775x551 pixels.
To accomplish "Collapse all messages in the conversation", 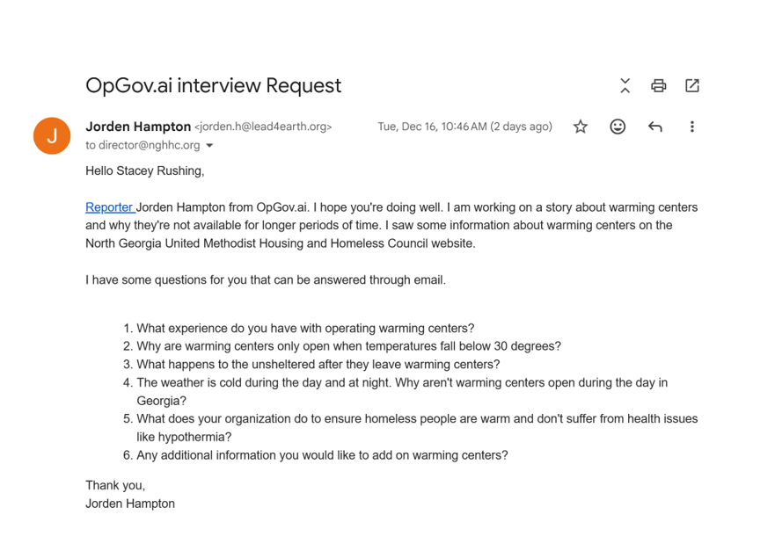I will pyautogui.click(x=625, y=85).
